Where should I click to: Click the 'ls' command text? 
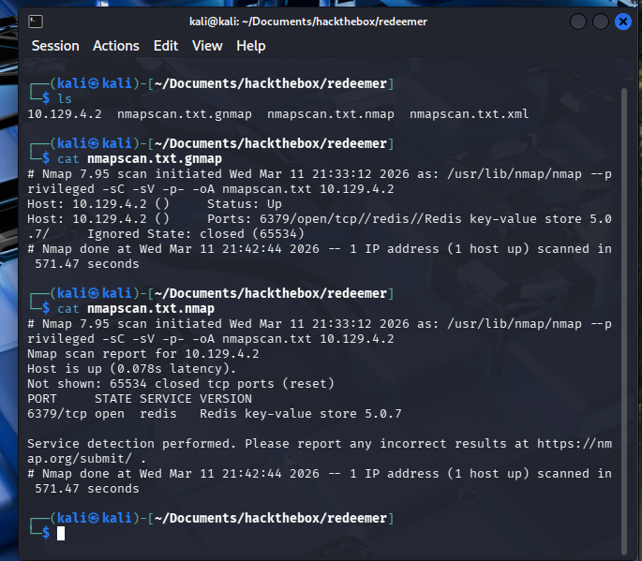coord(65,98)
